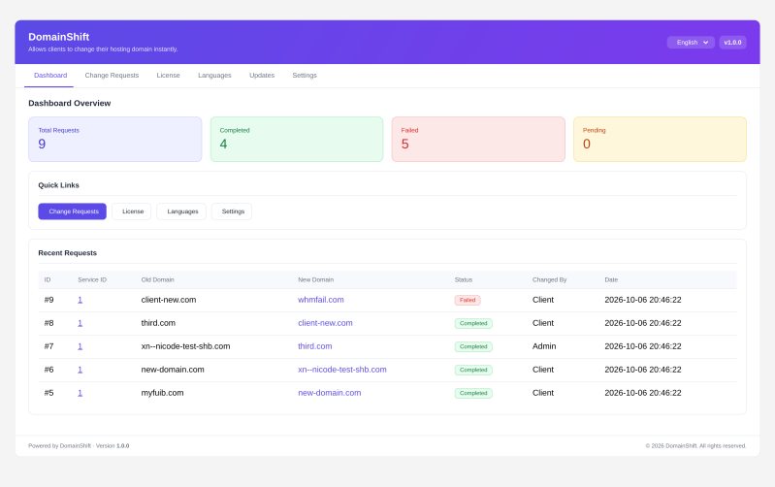Open service ID link in row #8
775x487 pixels.
coord(81,323)
